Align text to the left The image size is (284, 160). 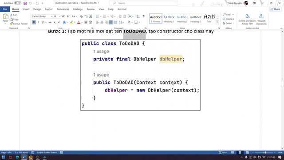pos(98,22)
